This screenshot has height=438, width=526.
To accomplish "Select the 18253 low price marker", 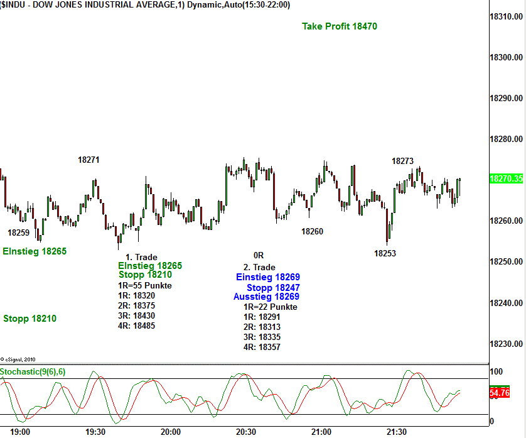I will click(385, 253).
